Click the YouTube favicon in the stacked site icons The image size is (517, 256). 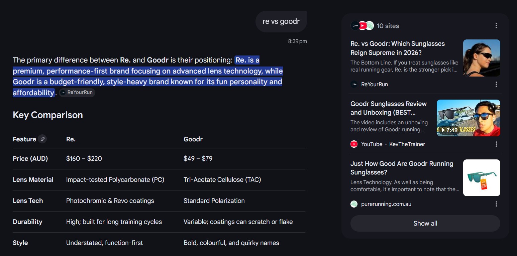click(x=363, y=25)
